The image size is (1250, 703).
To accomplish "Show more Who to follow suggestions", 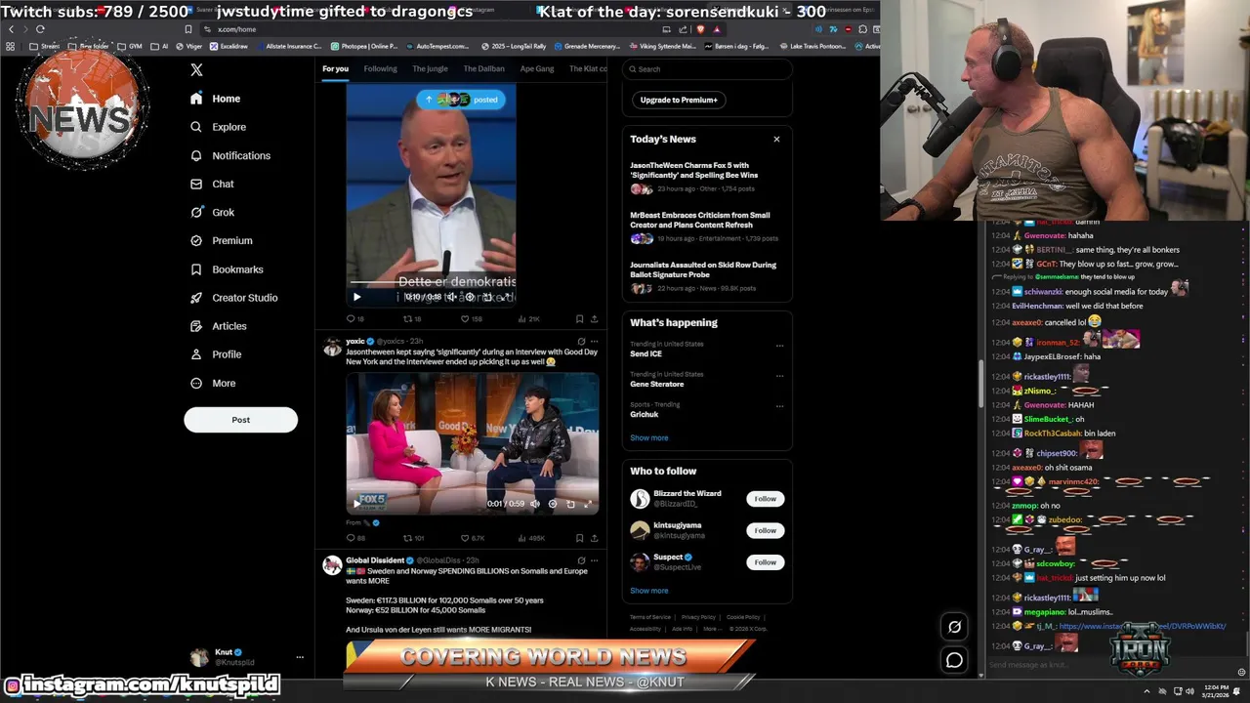I will [649, 591].
